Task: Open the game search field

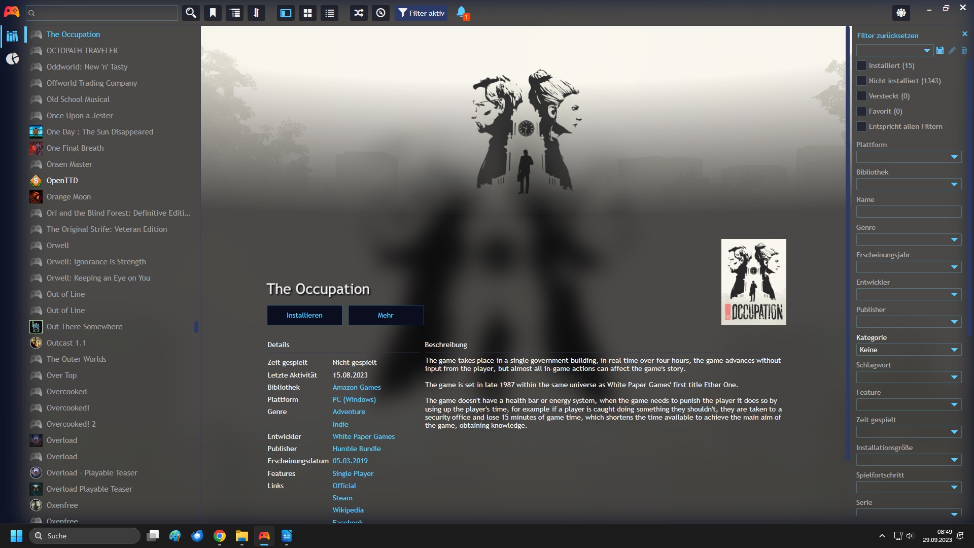Action: point(101,13)
